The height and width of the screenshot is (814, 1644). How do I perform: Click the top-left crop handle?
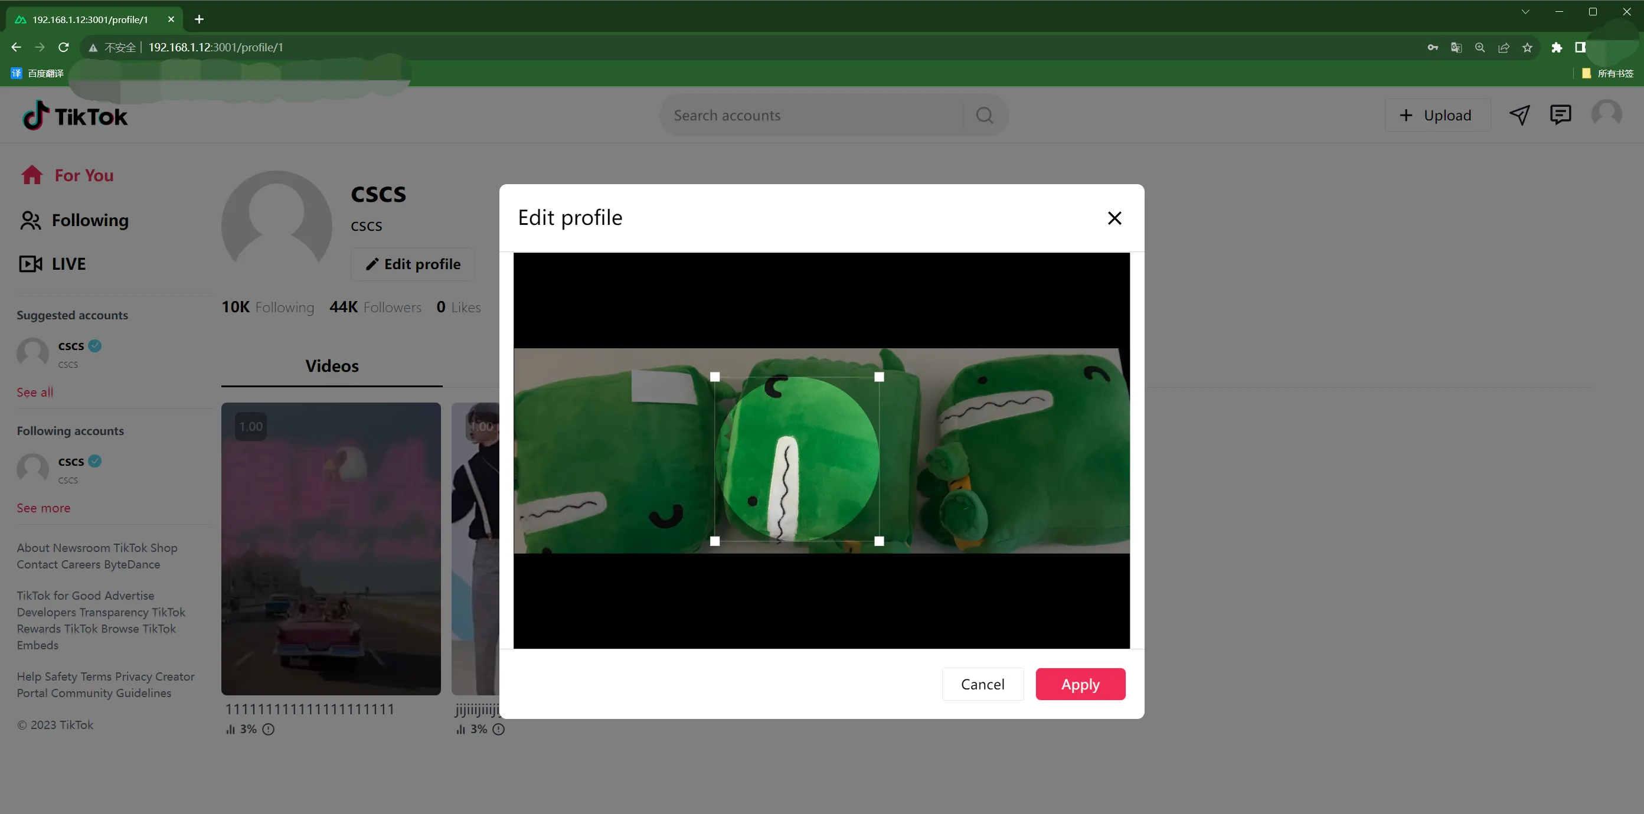[x=715, y=377]
